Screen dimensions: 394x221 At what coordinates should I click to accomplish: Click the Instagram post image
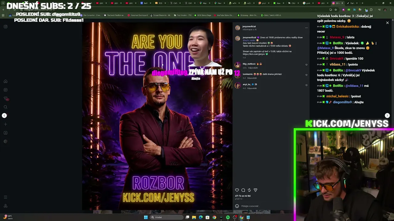click(157, 116)
